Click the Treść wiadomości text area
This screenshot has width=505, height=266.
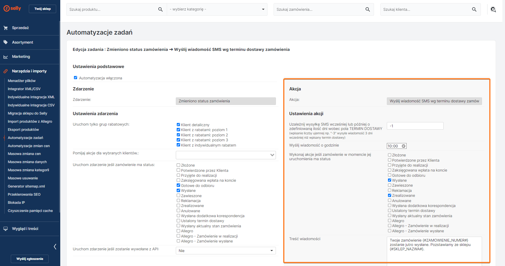click(x=434, y=249)
